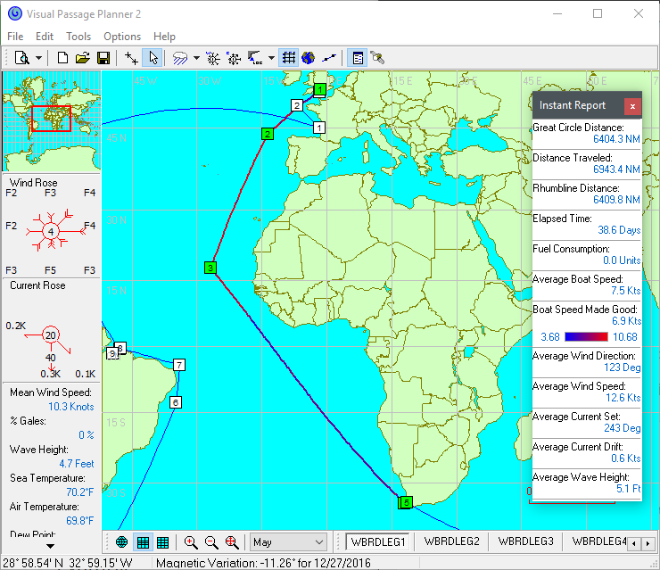Open the May month dropdown
The height and width of the screenshot is (570, 660).
click(289, 542)
